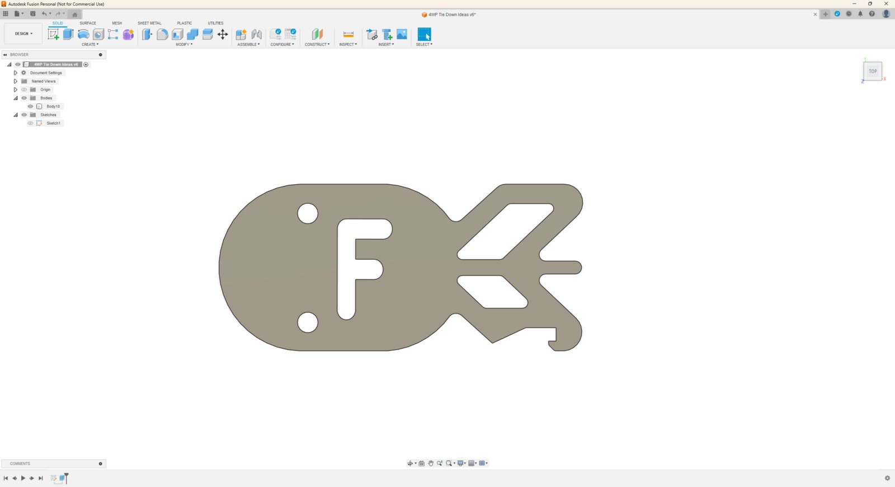Collapse the Bodies folder
The width and height of the screenshot is (895, 487).
click(x=16, y=98)
